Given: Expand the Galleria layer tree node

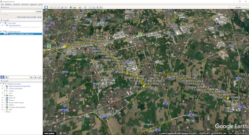Looking at the screenshot, I should (x=2, y=105).
